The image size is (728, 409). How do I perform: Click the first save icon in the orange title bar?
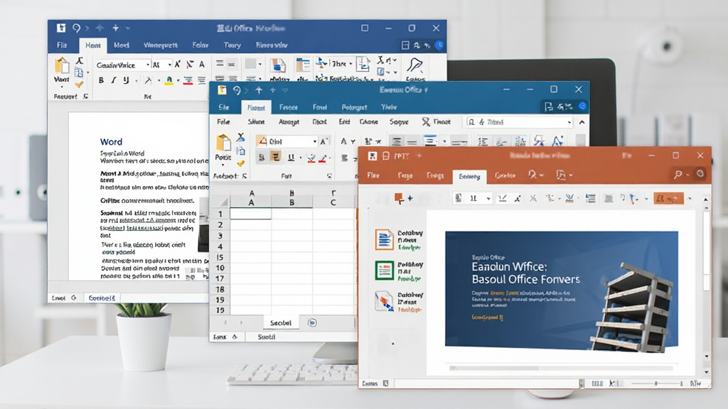tap(373, 156)
